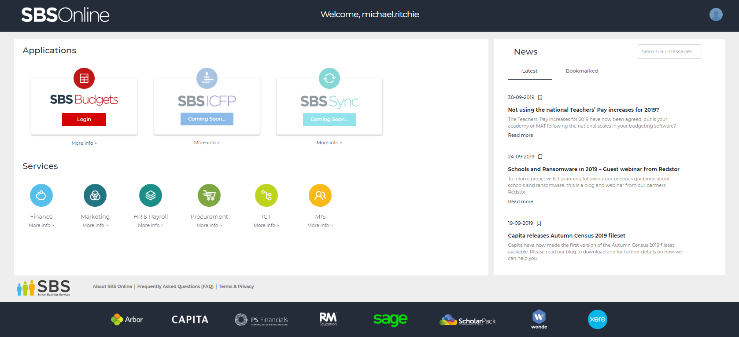Click the RM Education partner logo

328,319
